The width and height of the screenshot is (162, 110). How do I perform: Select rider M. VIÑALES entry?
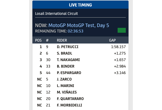point(80,92)
